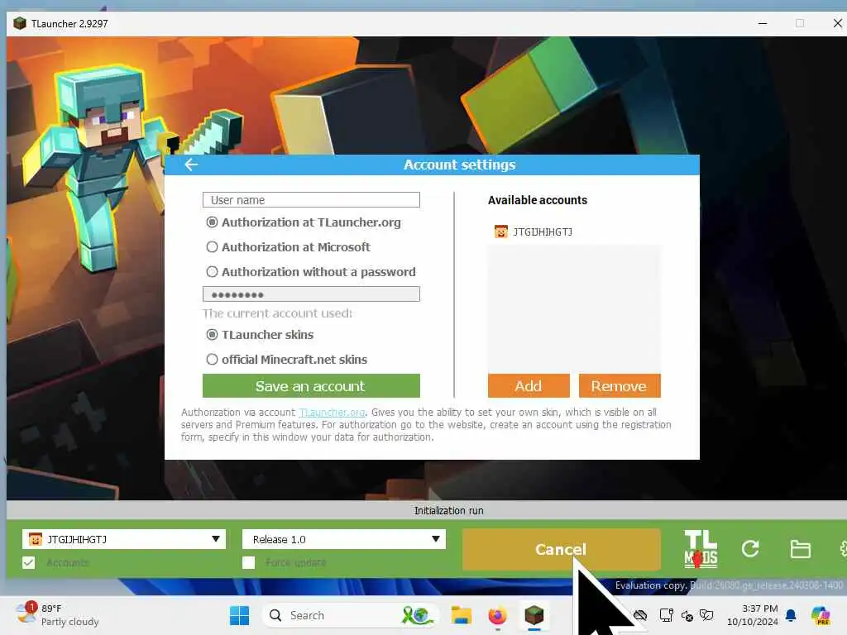The image size is (847, 635).
Task: Select JTGIJHIHGTJ in Available accounts
Action: 534,232
